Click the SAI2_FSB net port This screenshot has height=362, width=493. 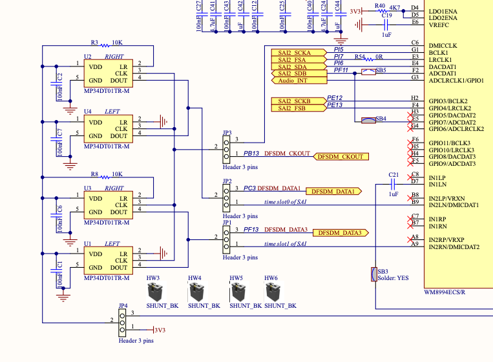(299, 108)
